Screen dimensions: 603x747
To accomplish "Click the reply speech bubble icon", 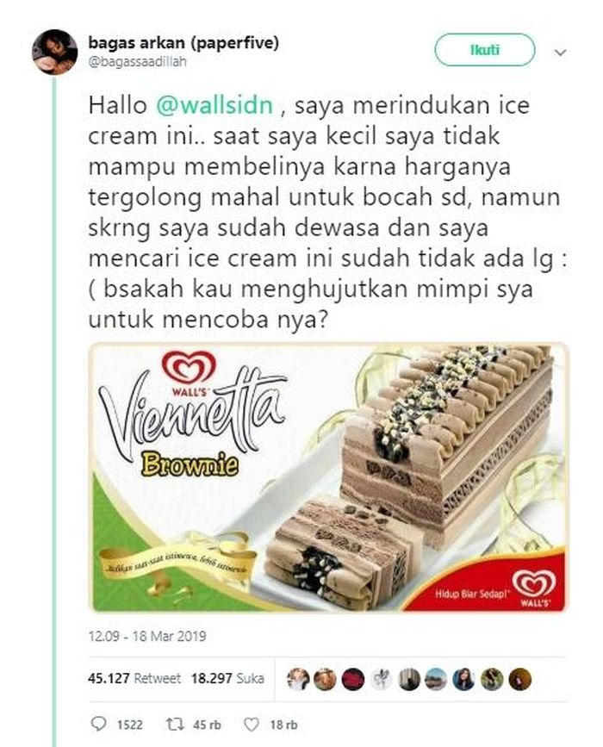I will (x=98, y=724).
